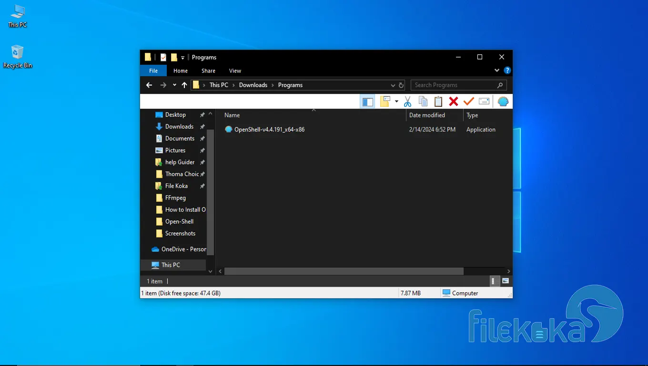Unpin Desktop using its pin icon
The width and height of the screenshot is (648, 366).
coord(202,115)
